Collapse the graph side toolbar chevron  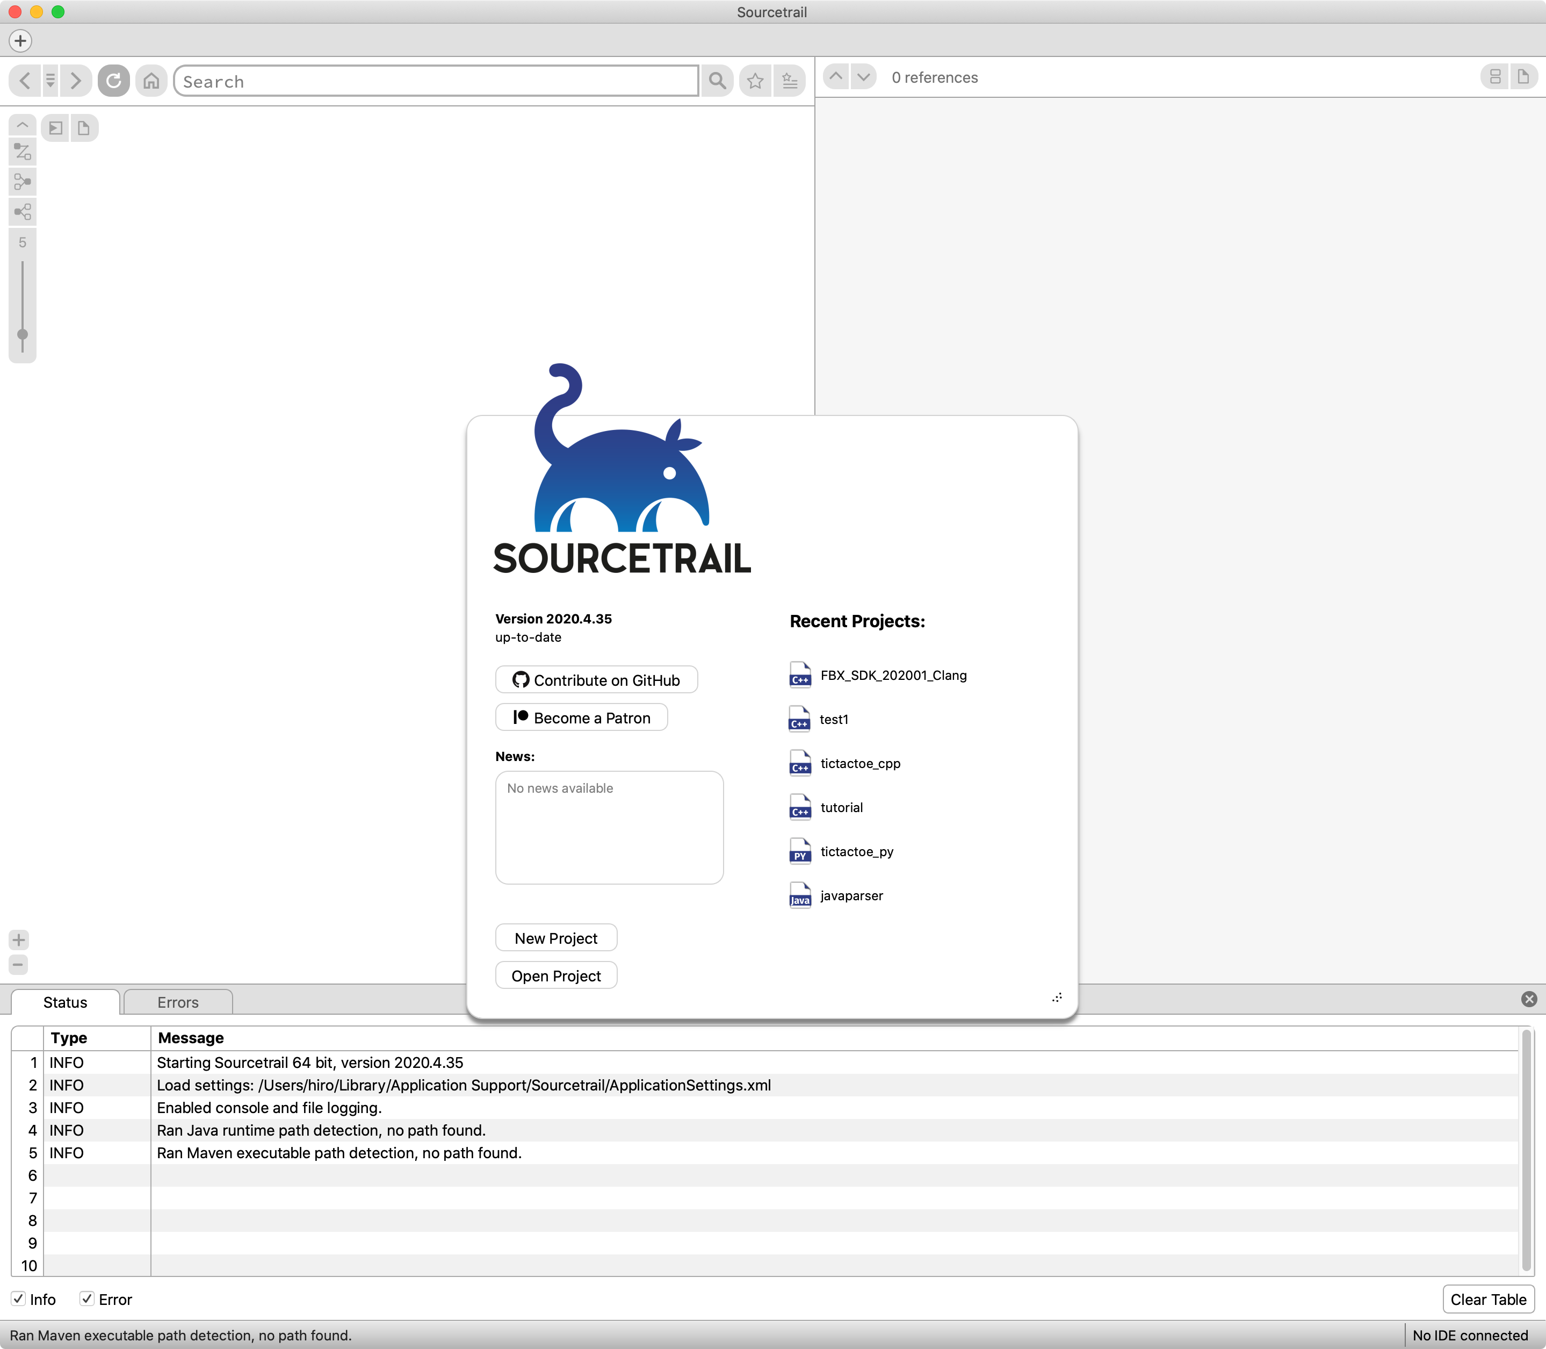tap(23, 124)
